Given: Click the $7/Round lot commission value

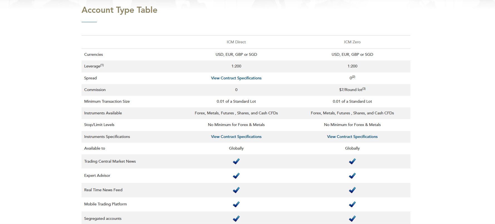Looking at the screenshot, I should coord(352,89).
